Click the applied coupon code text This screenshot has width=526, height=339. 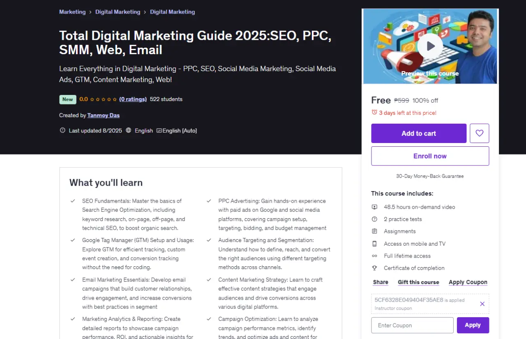pyautogui.click(x=409, y=300)
